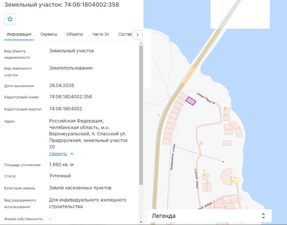Click area value 1 660 кв. м
Screen dimensions: 287x225
tap(61, 165)
